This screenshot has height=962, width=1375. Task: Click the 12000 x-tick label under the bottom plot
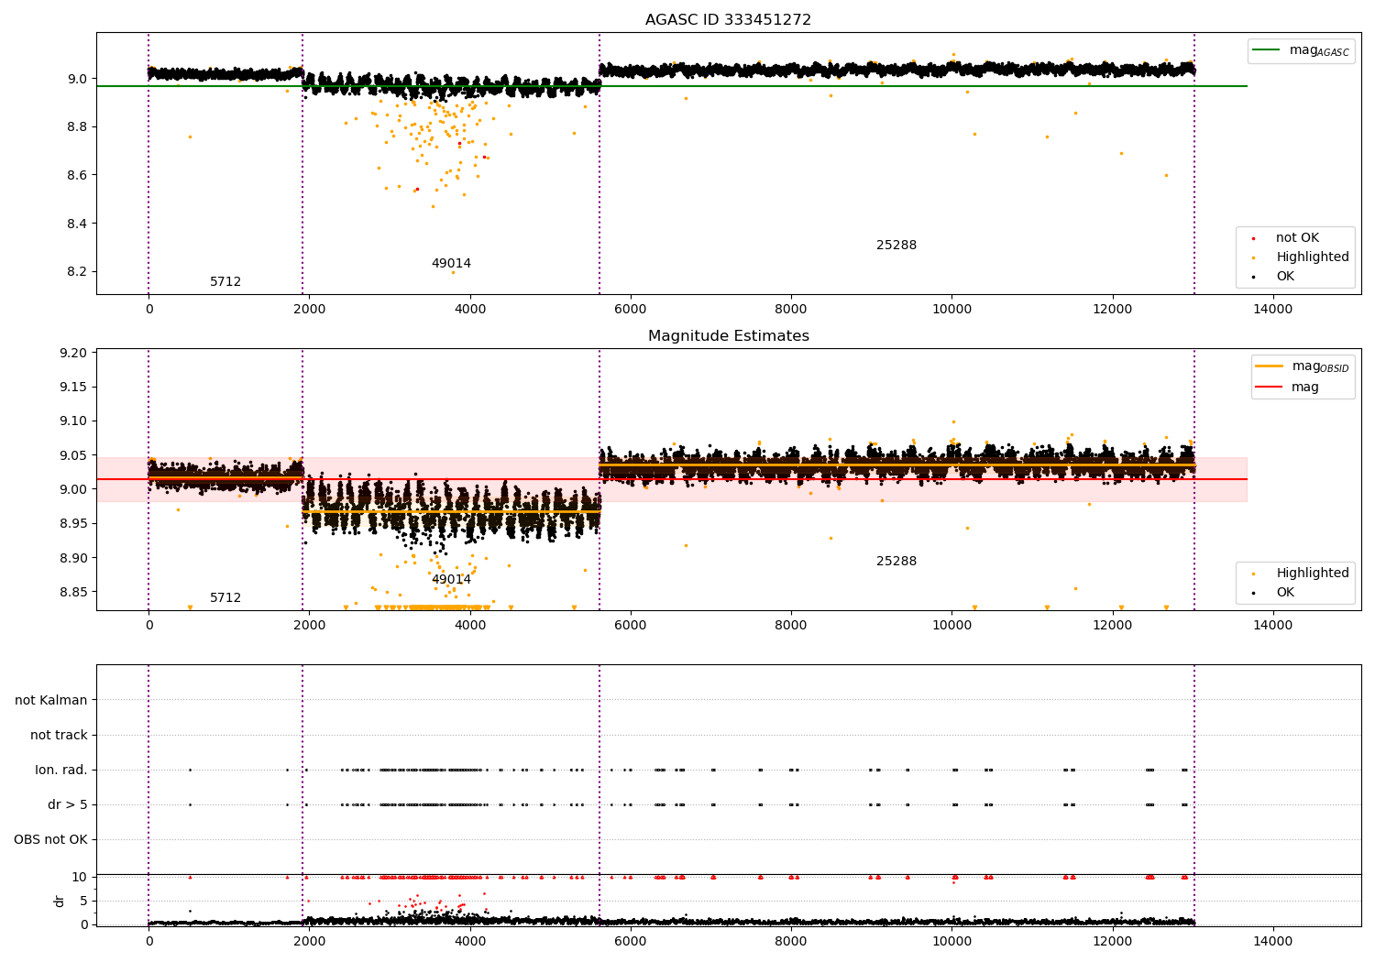(x=1112, y=942)
